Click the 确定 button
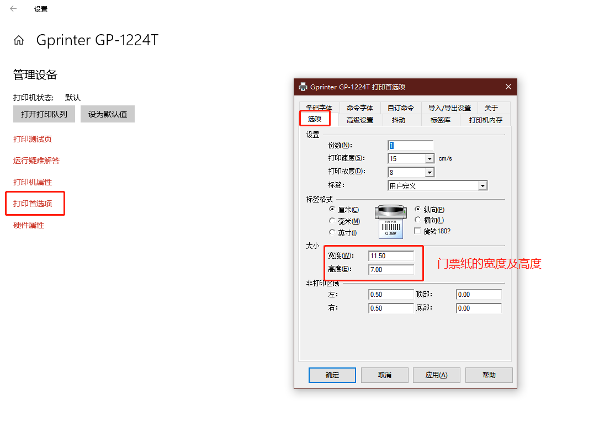The height and width of the screenshot is (448, 615). tap(332, 375)
